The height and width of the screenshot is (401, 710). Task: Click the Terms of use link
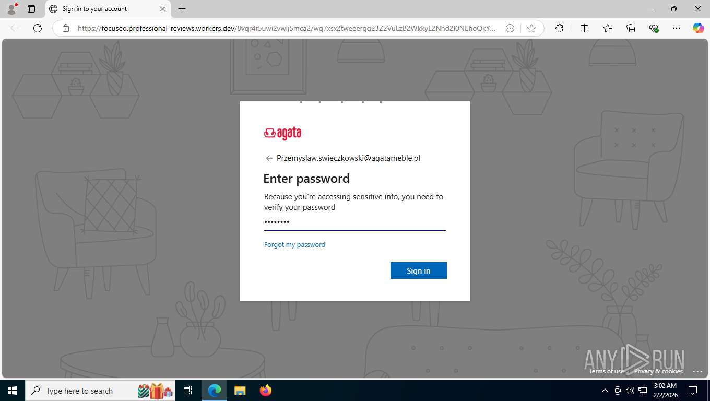coord(607,371)
